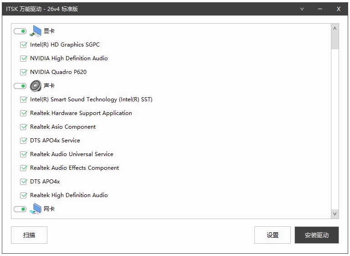Uncheck Realtek Asio Component checkbox

23,127
